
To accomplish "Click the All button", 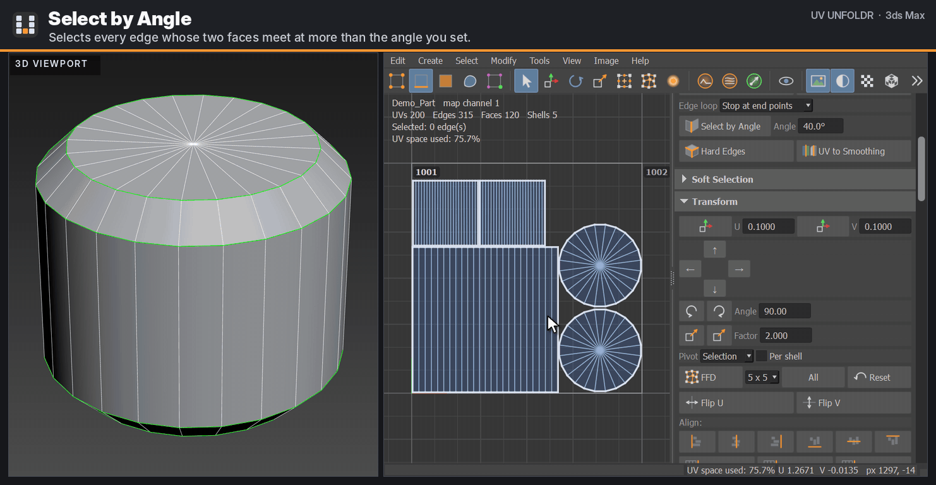I will point(813,378).
